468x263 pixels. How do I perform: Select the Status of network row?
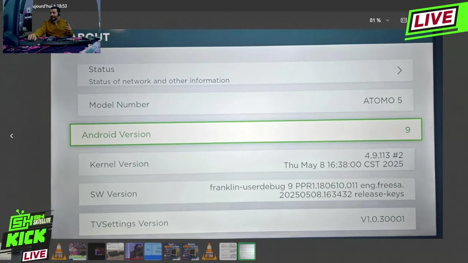(x=245, y=73)
